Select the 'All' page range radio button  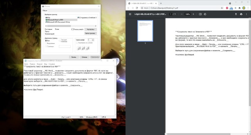[46, 41]
